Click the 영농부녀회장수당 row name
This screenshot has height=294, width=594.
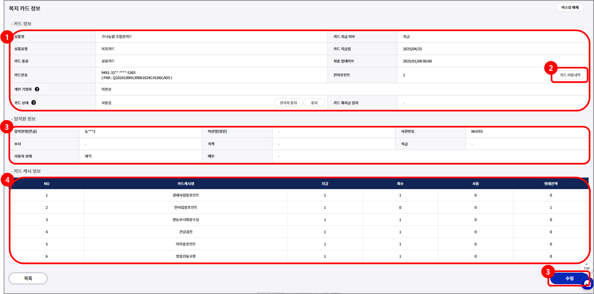[x=186, y=220]
